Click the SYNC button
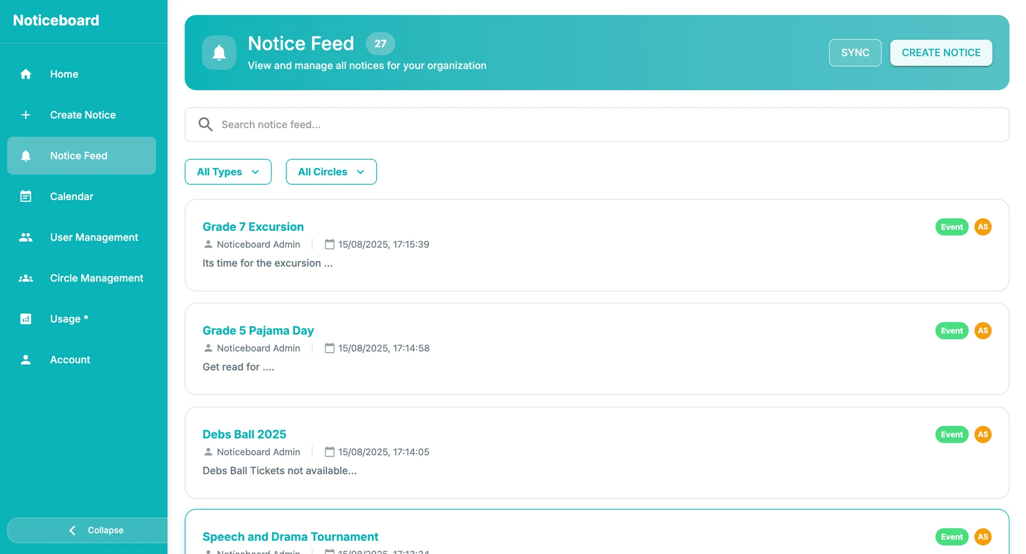 (x=855, y=53)
